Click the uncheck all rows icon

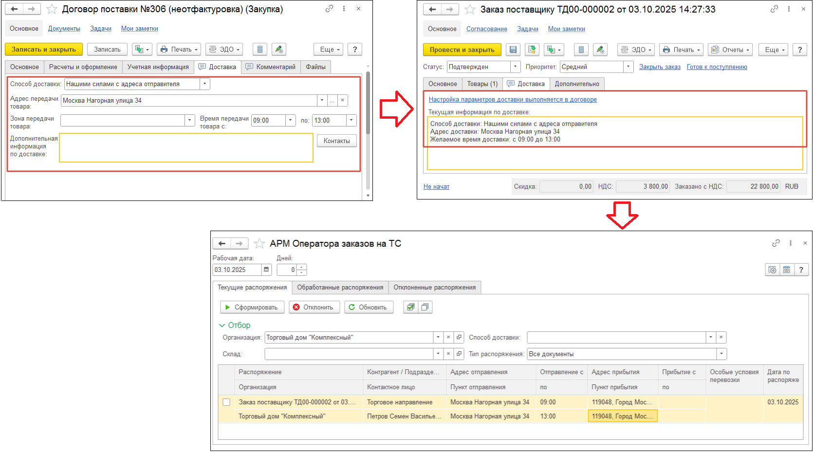point(425,307)
